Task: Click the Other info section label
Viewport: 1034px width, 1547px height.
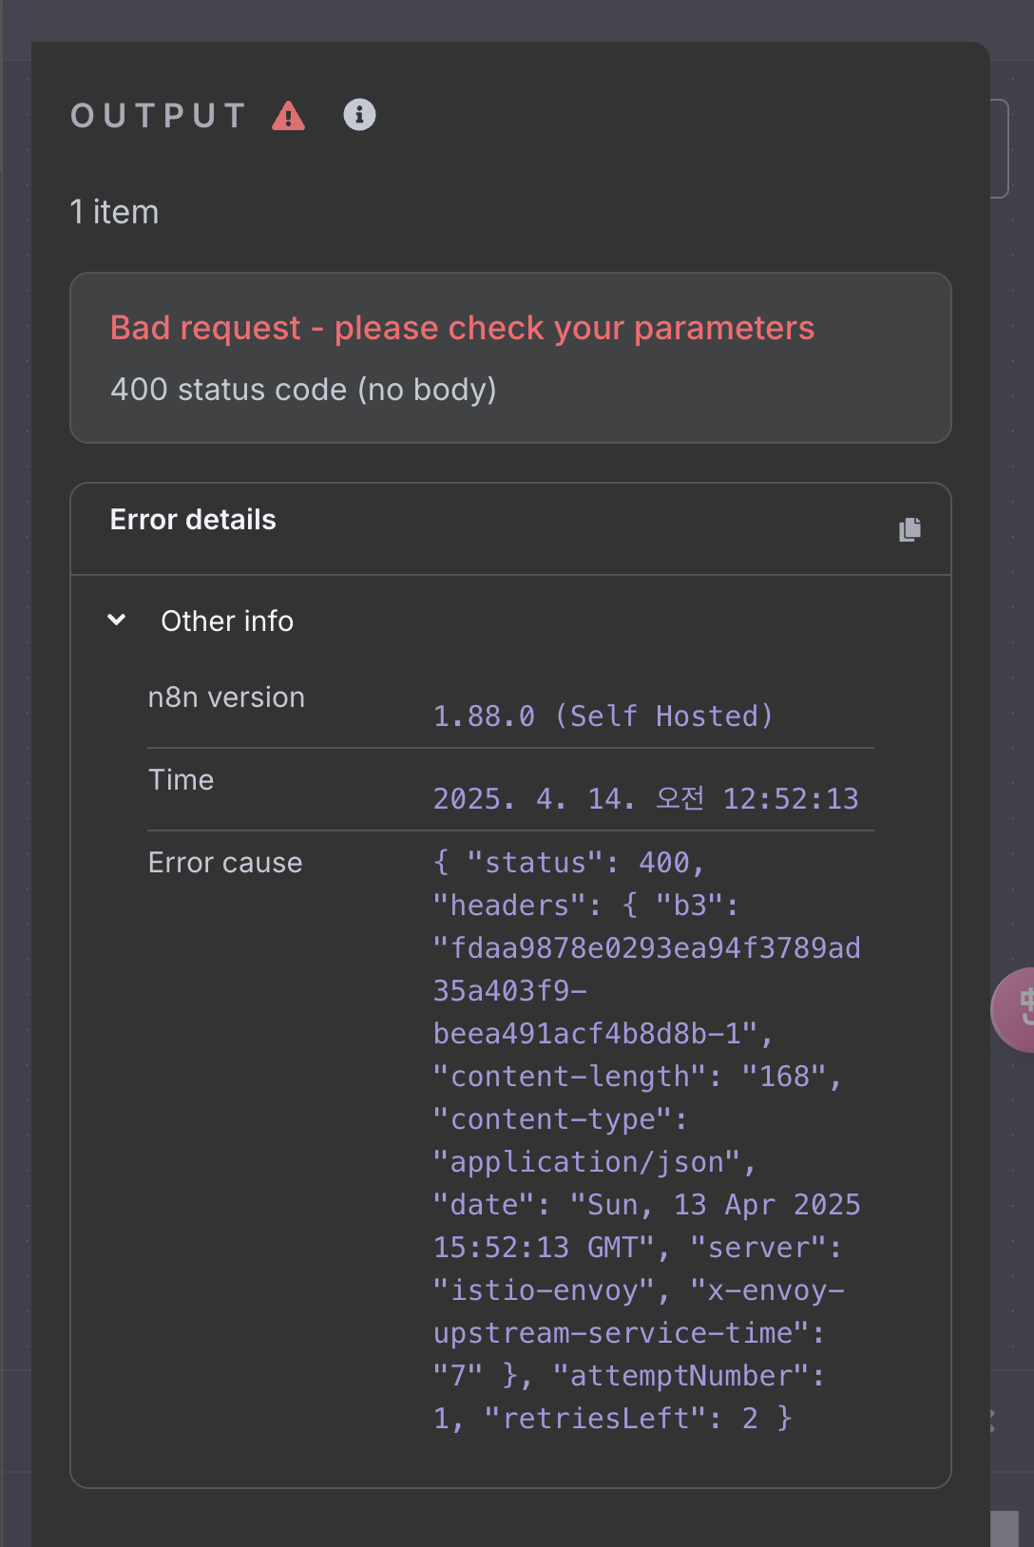Action: click(x=227, y=621)
